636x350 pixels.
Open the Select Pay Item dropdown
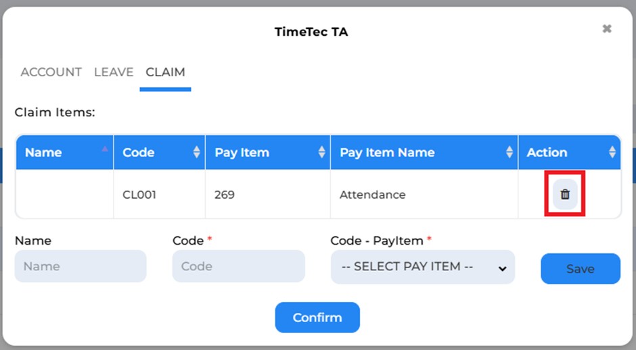pos(423,267)
